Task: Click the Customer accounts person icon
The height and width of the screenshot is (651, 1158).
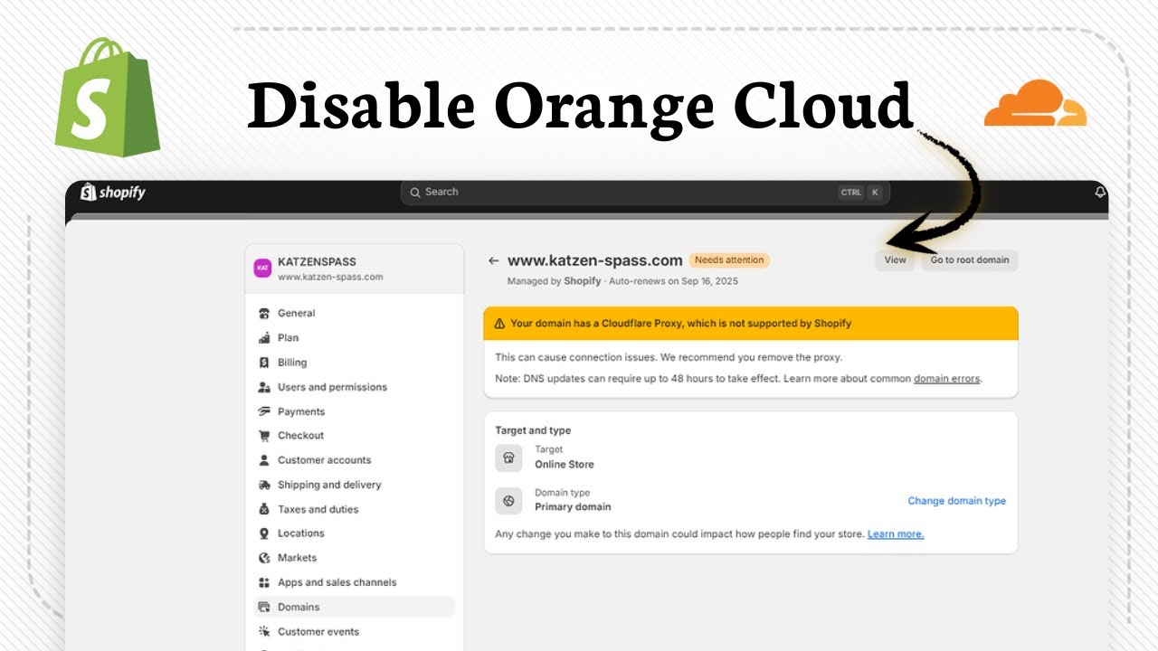Action: tap(264, 460)
